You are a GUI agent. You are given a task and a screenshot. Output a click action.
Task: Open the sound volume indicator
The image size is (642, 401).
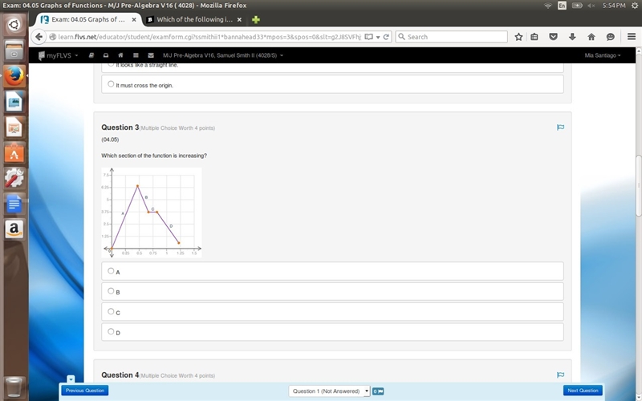tap(591, 6)
